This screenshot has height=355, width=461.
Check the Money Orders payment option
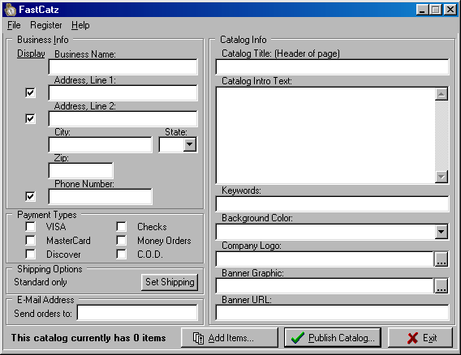tap(121, 240)
